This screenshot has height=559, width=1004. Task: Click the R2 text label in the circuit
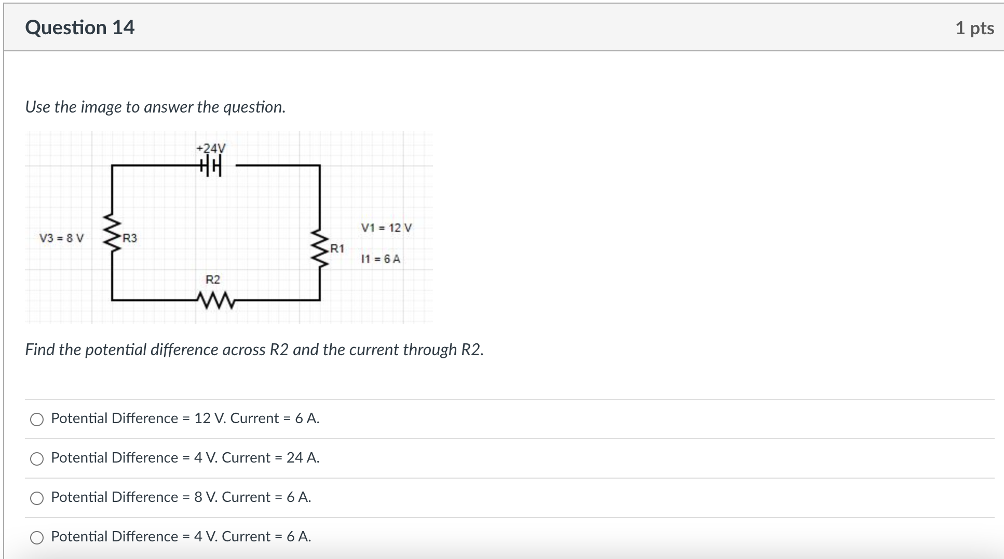(212, 279)
